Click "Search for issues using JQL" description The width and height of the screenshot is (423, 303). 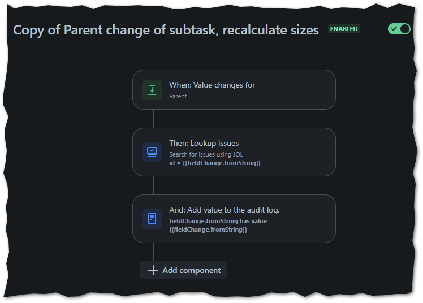tap(206, 154)
